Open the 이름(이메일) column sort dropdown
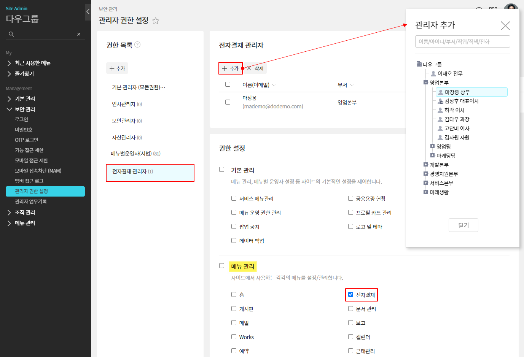The width and height of the screenshot is (524, 357). click(x=274, y=85)
